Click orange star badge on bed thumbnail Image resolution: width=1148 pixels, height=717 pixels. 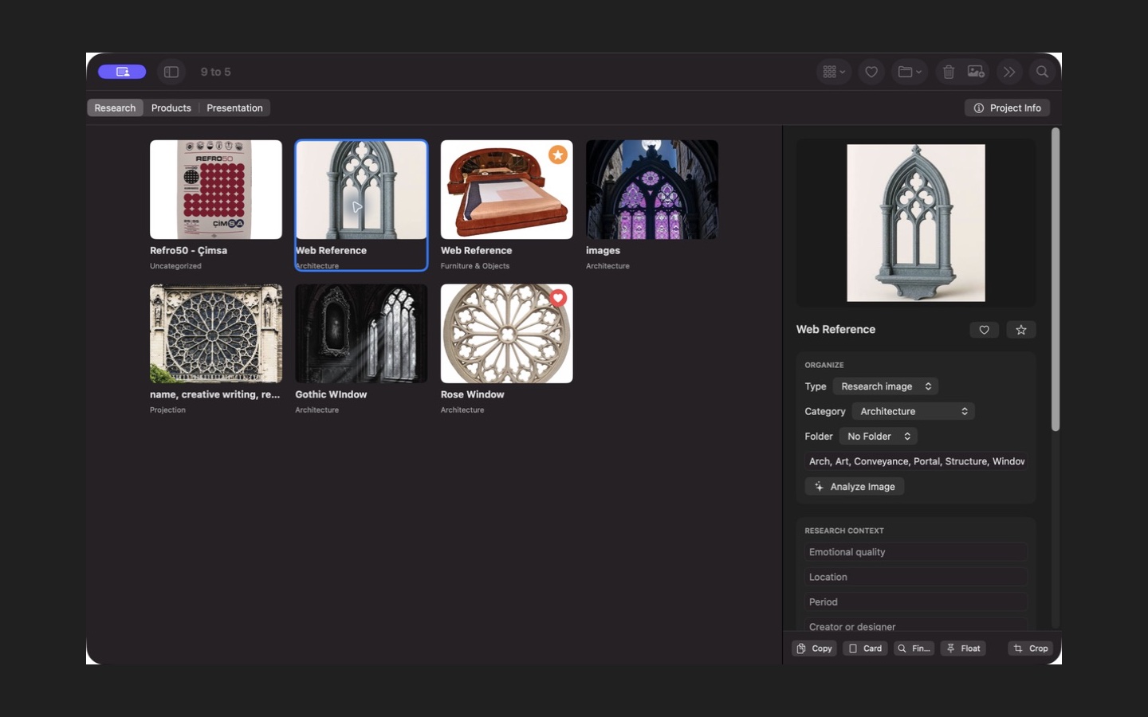558,155
